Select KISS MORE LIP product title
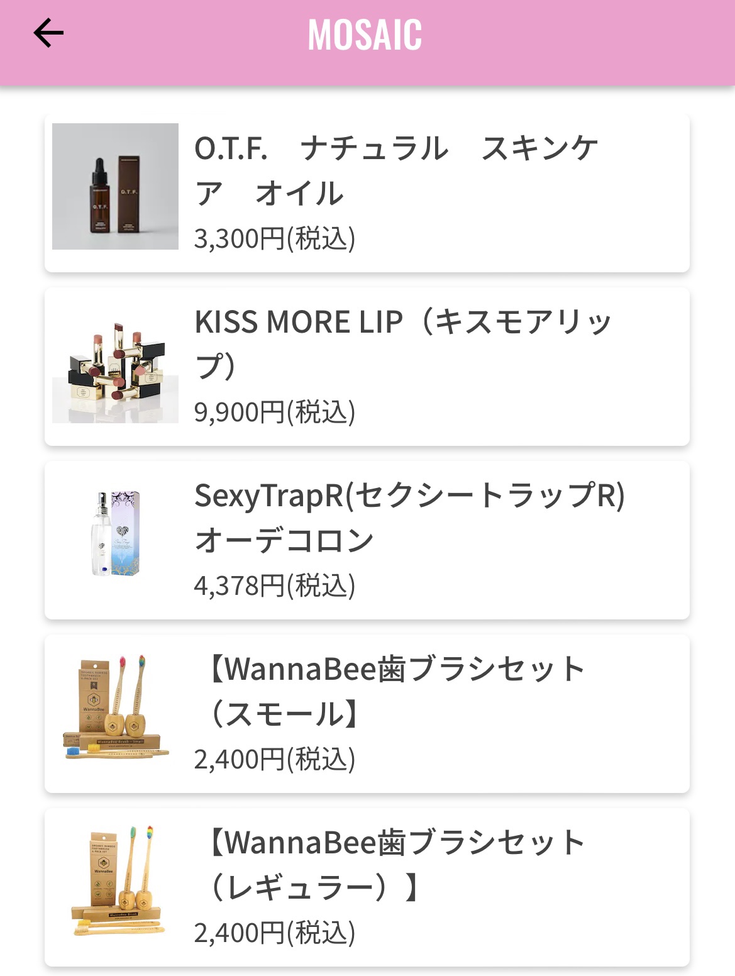The height and width of the screenshot is (976, 735). click(402, 344)
